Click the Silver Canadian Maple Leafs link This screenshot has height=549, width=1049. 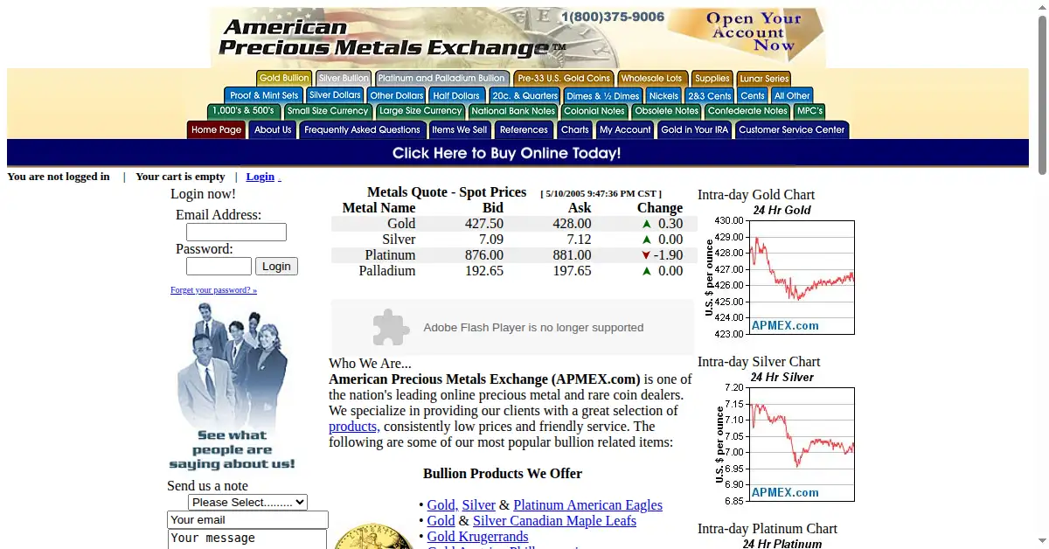(554, 521)
